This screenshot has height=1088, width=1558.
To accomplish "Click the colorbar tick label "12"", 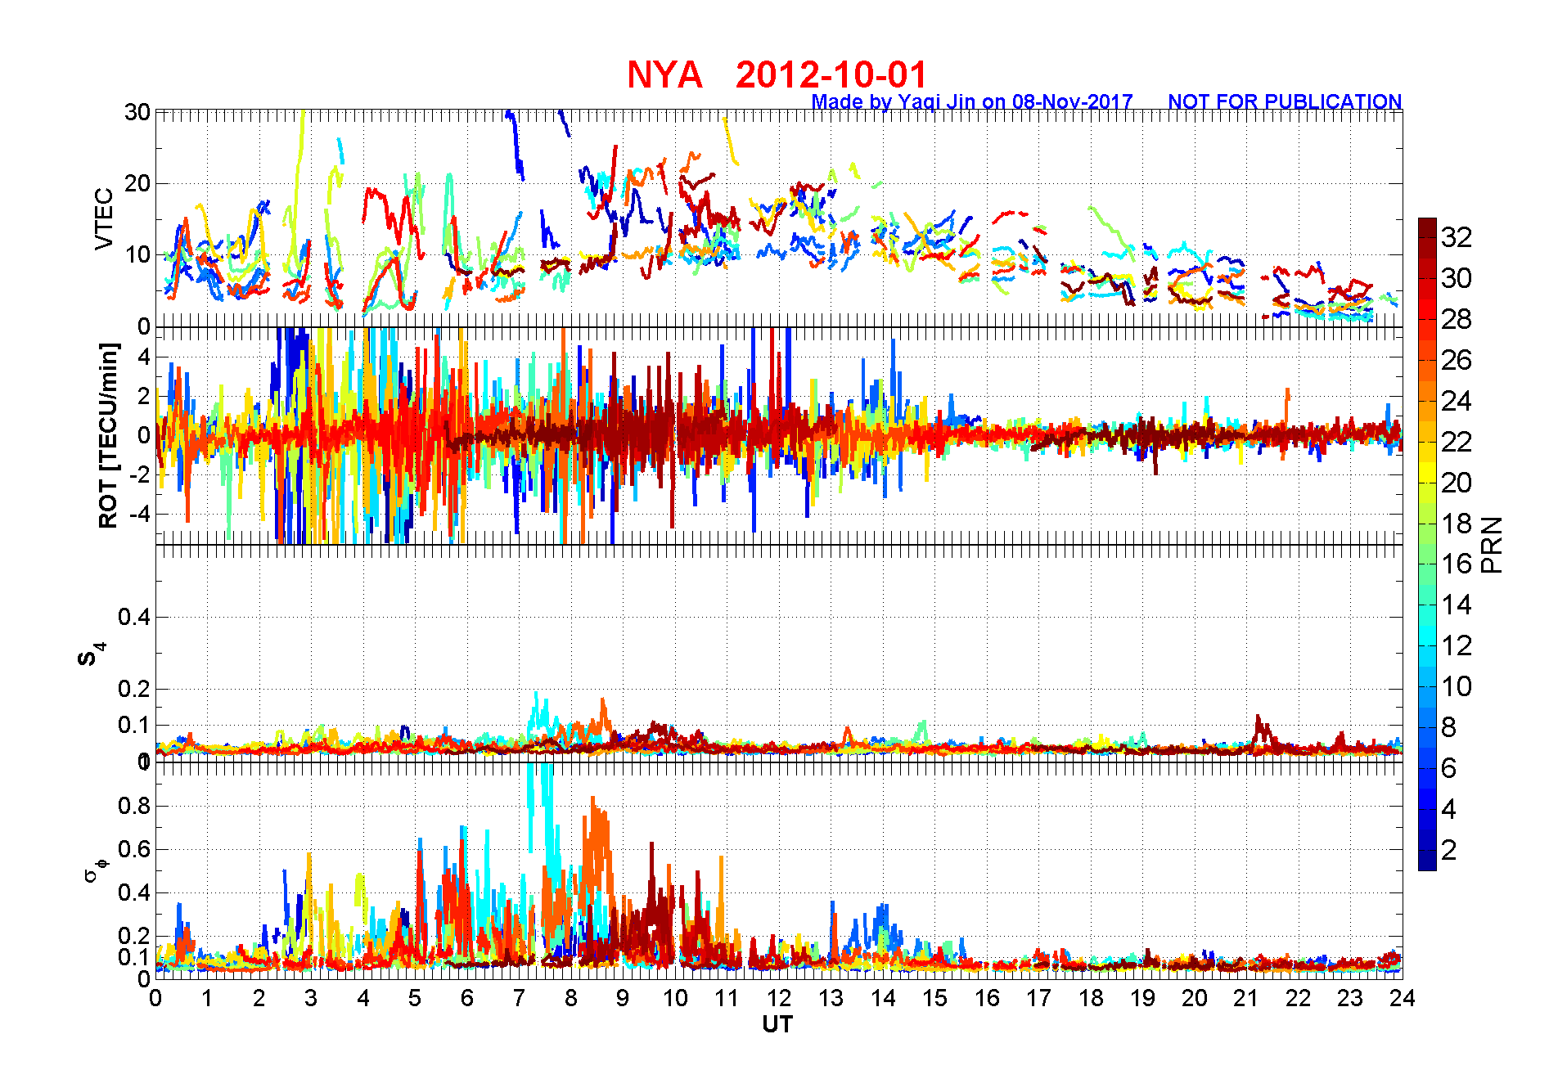I will pyautogui.click(x=1457, y=645).
